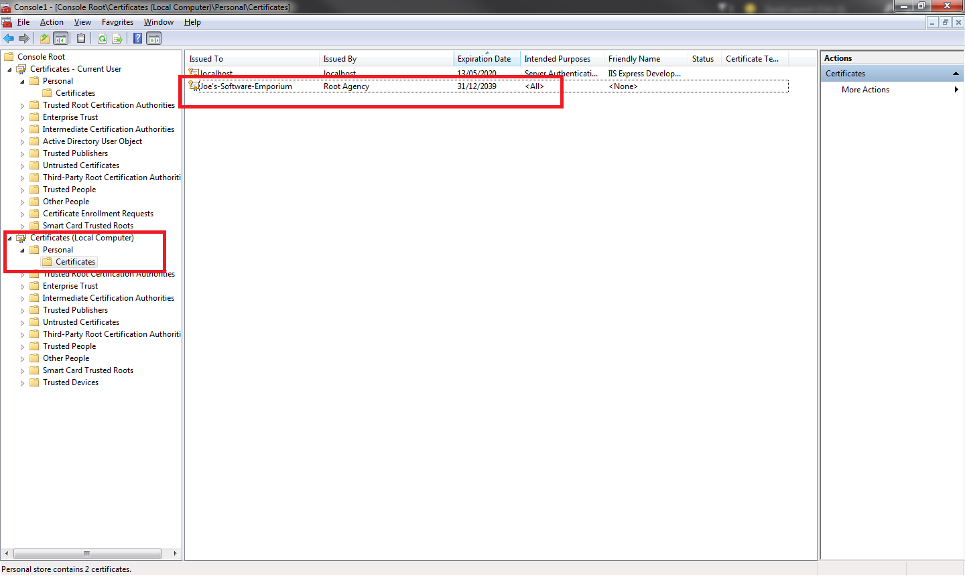Click the Forward arrow in the toolbar
Image resolution: width=965 pixels, height=576 pixels.
tap(24, 38)
